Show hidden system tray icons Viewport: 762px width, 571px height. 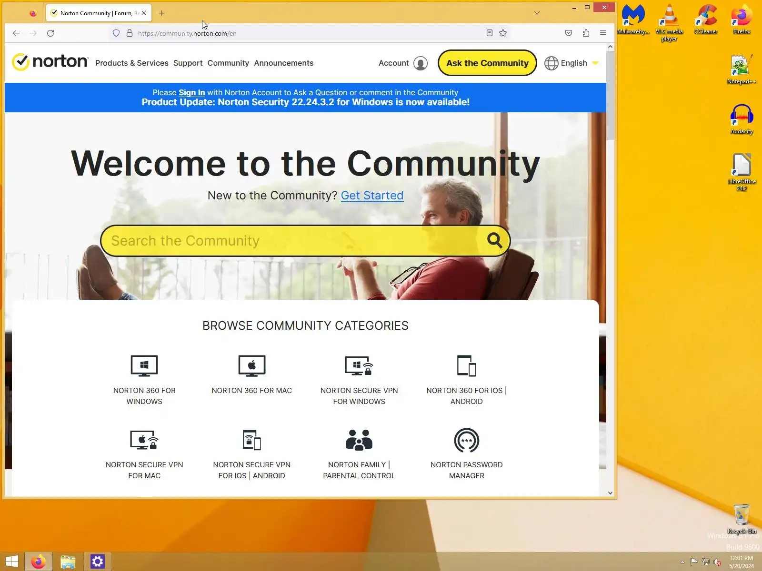click(x=682, y=562)
